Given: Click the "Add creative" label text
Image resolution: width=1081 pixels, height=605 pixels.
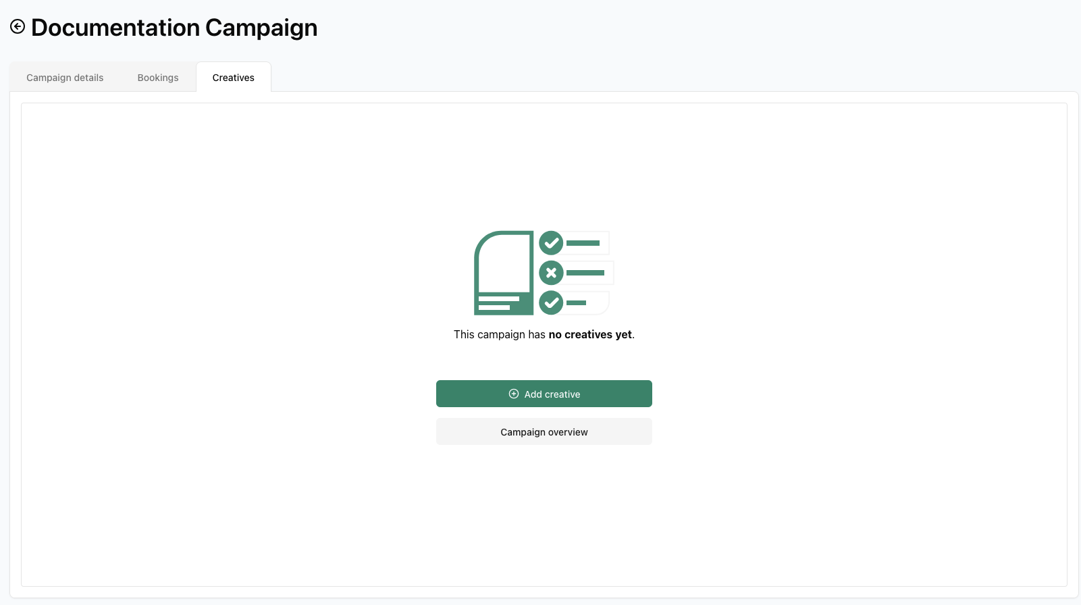Looking at the screenshot, I should 552,394.
